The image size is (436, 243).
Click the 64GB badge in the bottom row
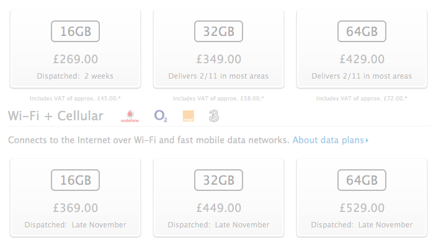click(x=362, y=180)
